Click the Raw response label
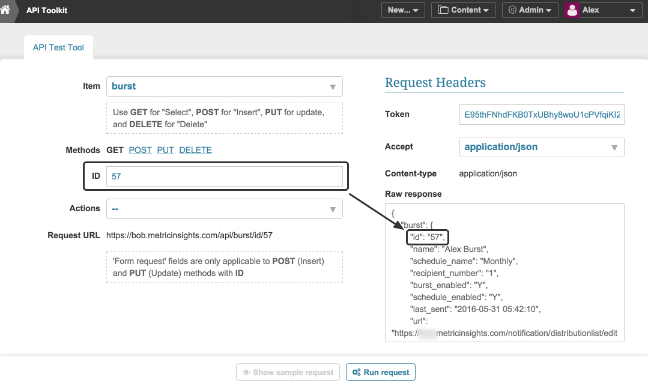The width and height of the screenshot is (648, 384). click(x=413, y=194)
